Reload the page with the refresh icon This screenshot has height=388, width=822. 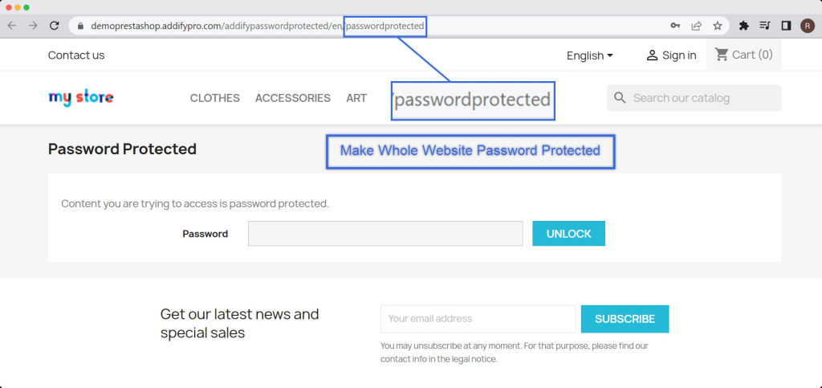click(x=55, y=26)
